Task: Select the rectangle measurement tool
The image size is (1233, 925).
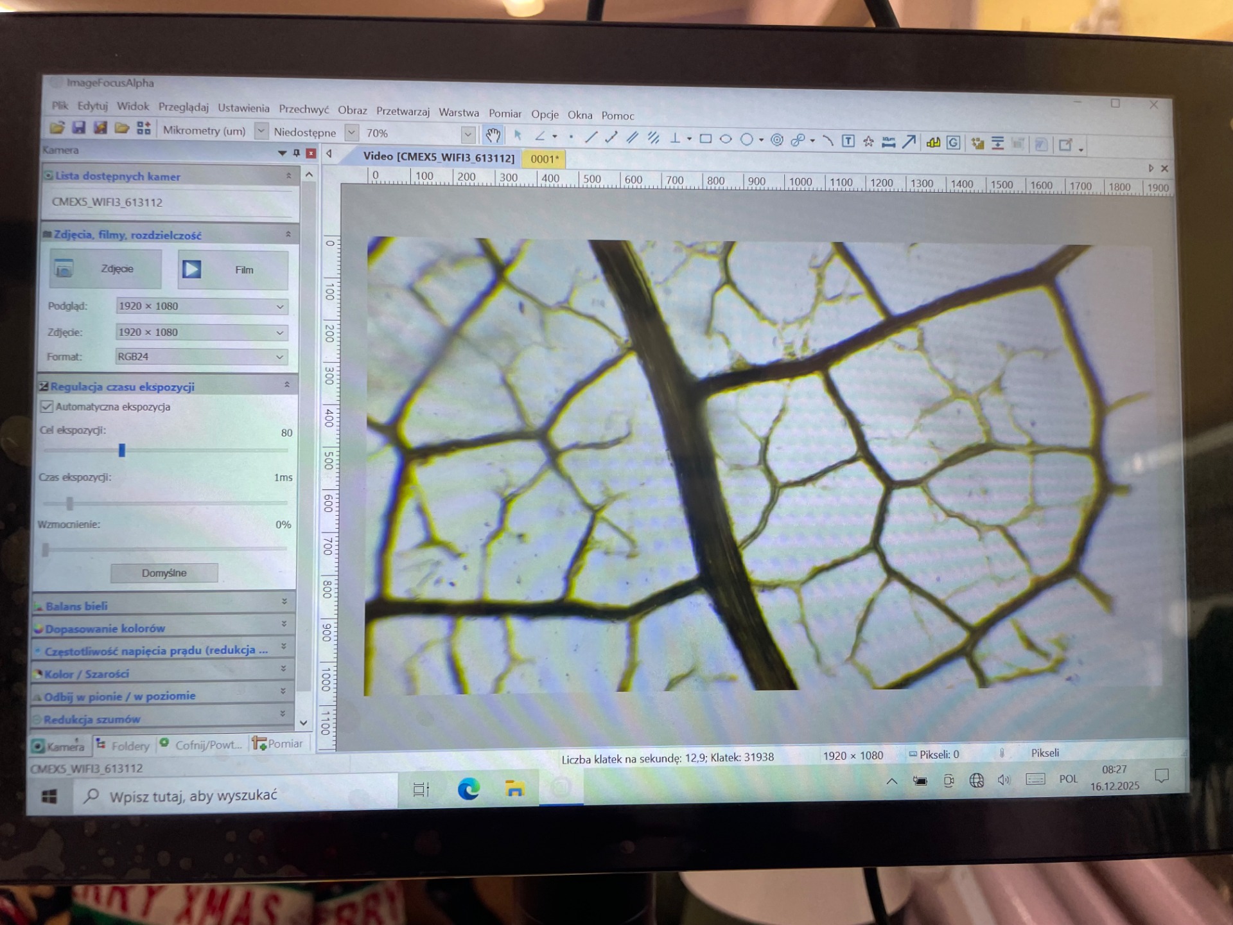Action: point(705,138)
